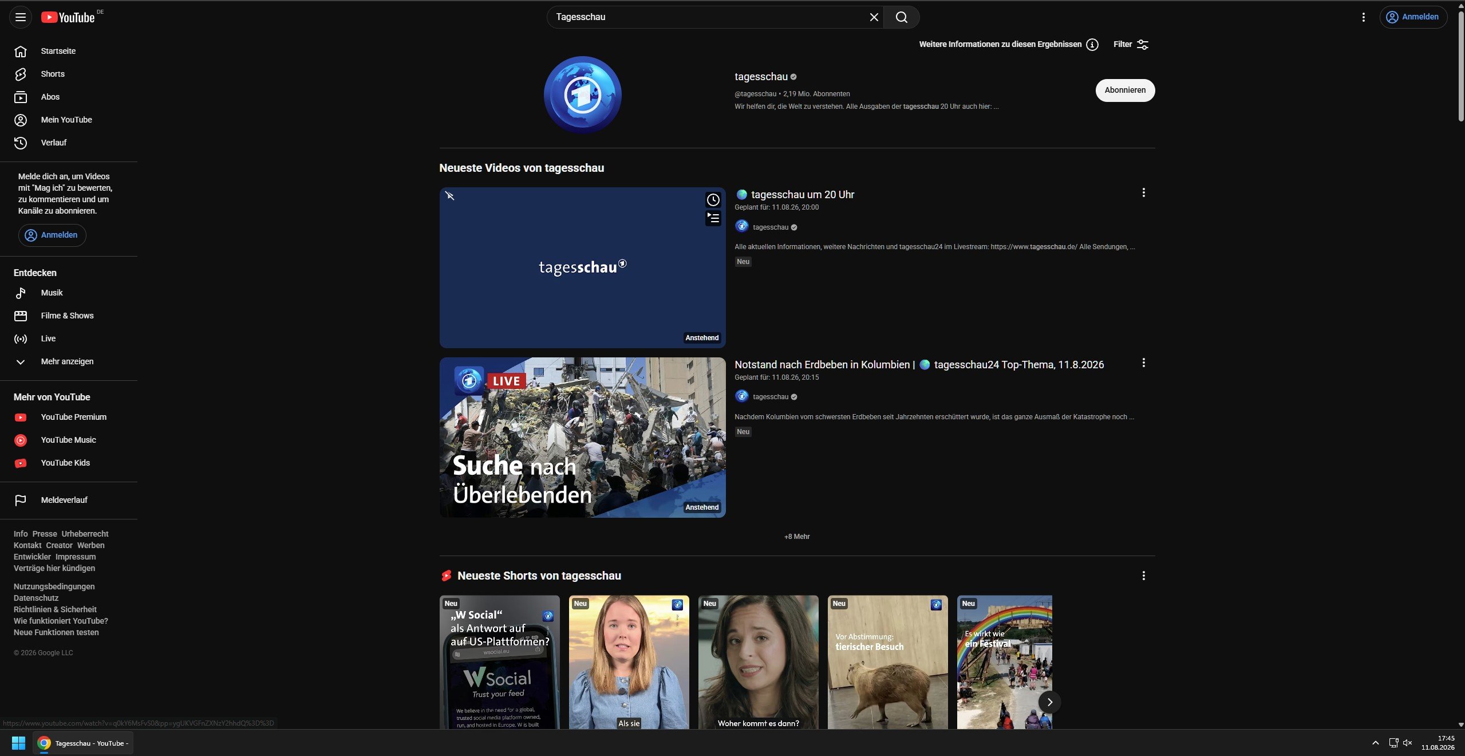Play the 'Woher kommt es dann?' short
Image resolution: width=1465 pixels, height=756 pixels.
(x=759, y=662)
